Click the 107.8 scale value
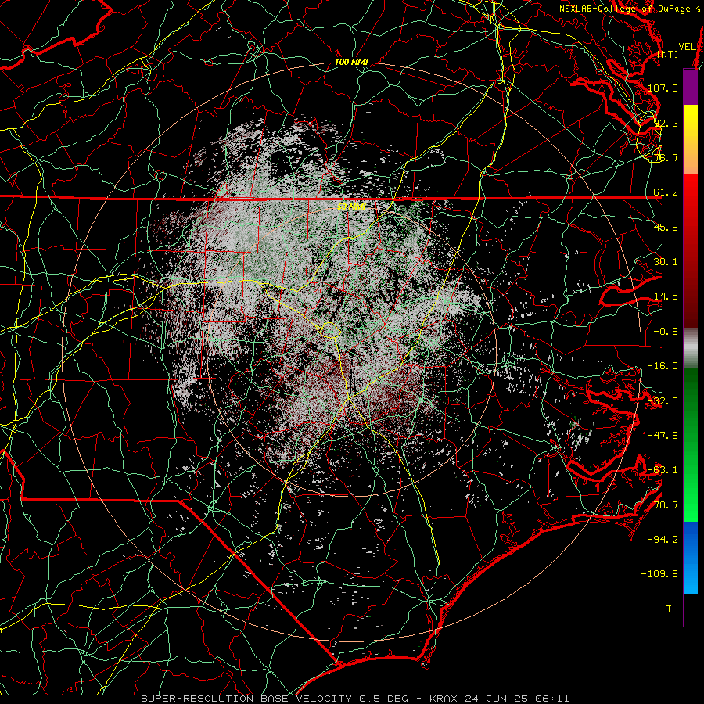The width and height of the screenshot is (704, 704). [x=663, y=88]
